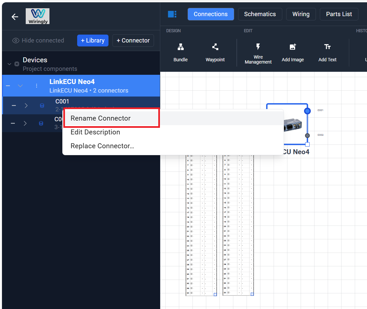Choose Replace Connector... from context menu
The height and width of the screenshot is (309, 367).
click(173, 146)
